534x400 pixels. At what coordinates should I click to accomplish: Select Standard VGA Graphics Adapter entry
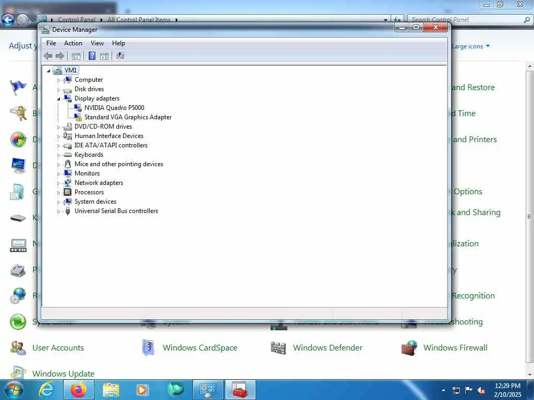[128, 117]
